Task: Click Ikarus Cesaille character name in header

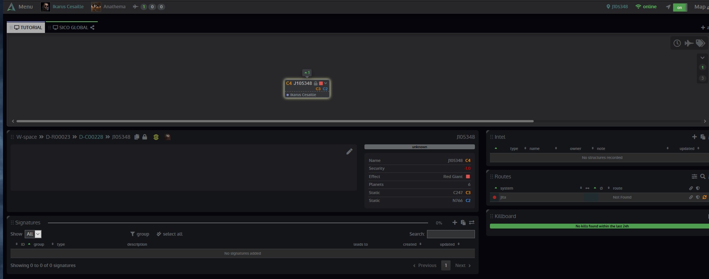Action: [68, 7]
